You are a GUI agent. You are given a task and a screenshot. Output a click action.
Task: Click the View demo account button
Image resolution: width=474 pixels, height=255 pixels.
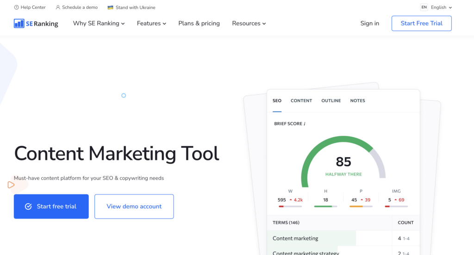coord(134,206)
